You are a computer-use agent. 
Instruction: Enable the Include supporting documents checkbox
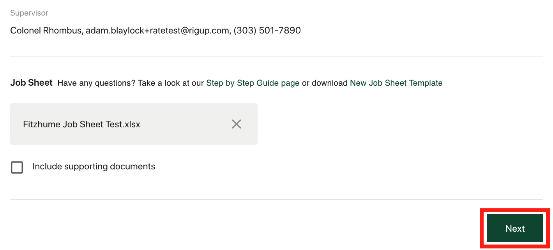coord(17,167)
